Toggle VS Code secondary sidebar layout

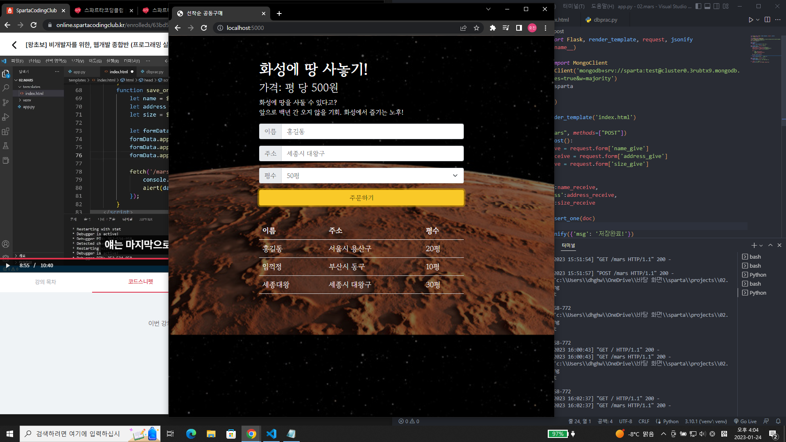pos(716,6)
